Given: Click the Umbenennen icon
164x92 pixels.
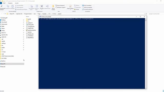Looking at the screenshot, I should pyautogui.click(x=47, y=6).
